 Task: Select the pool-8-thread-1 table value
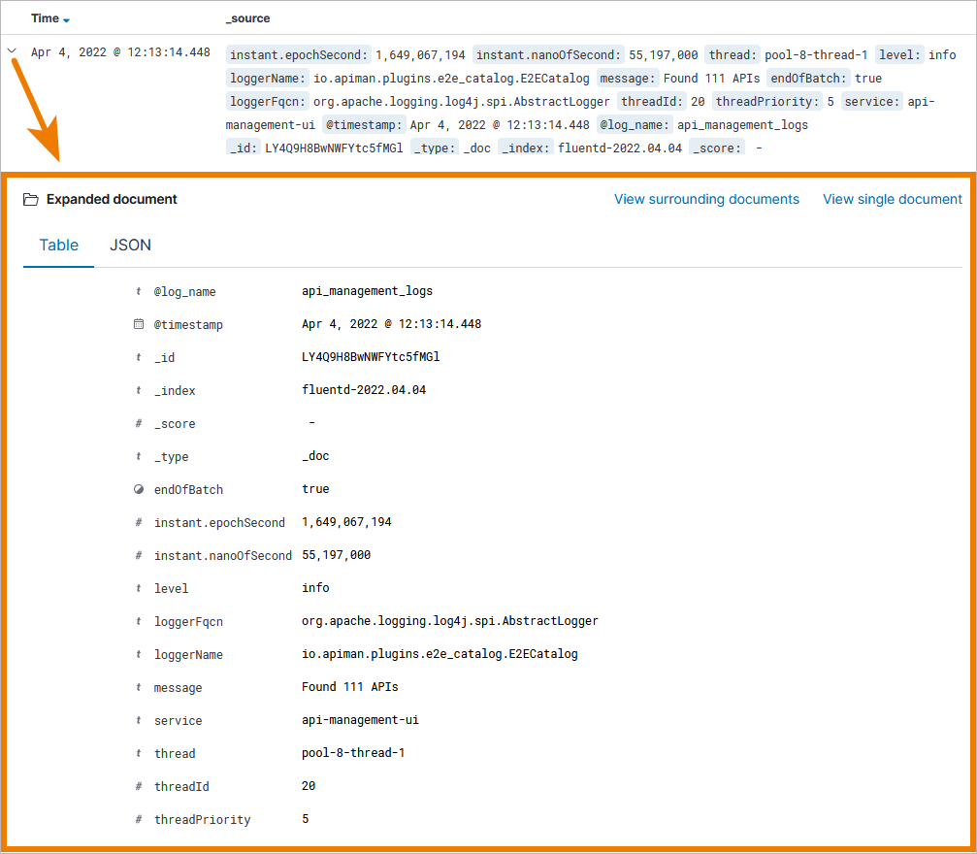click(x=353, y=753)
